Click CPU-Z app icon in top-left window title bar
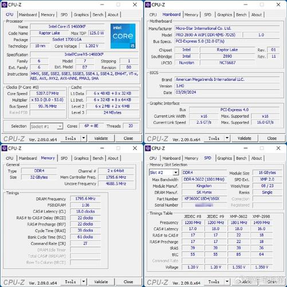This screenshot has width=287, height=287. pyautogui.click(x=4, y=5)
